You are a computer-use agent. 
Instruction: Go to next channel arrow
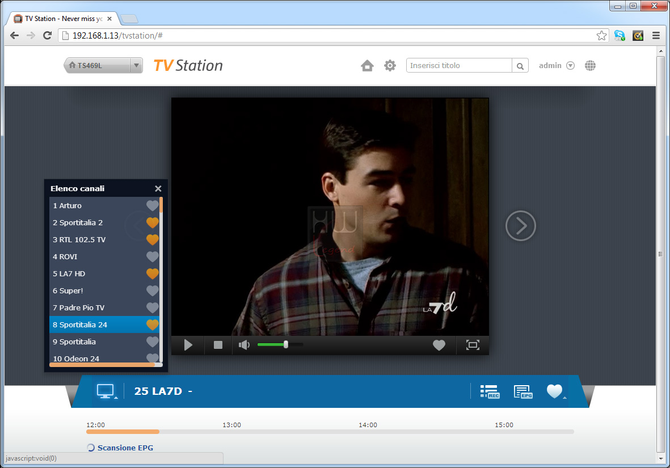point(520,226)
